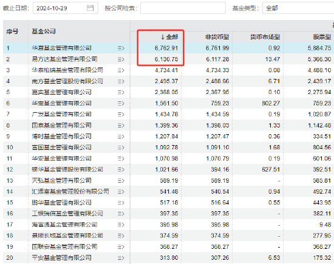Select company name 华泰柏瑞基金管理有限公司
The height and width of the screenshot is (264, 334).
[67, 70]
